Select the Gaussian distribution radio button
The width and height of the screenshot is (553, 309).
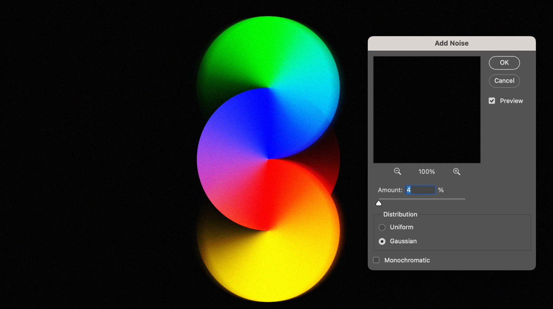[x=382, y=241]
